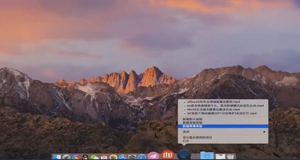Click the QuickTime Player icon in Dock

(x=184, y=155)
